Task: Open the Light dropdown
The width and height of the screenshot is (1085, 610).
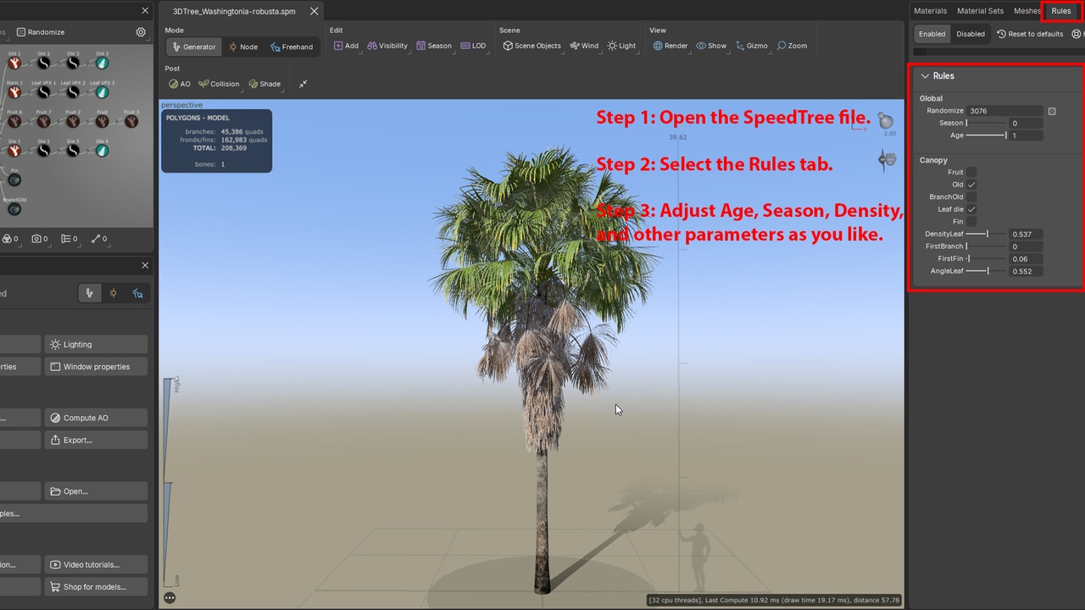Action: (621, 46)
